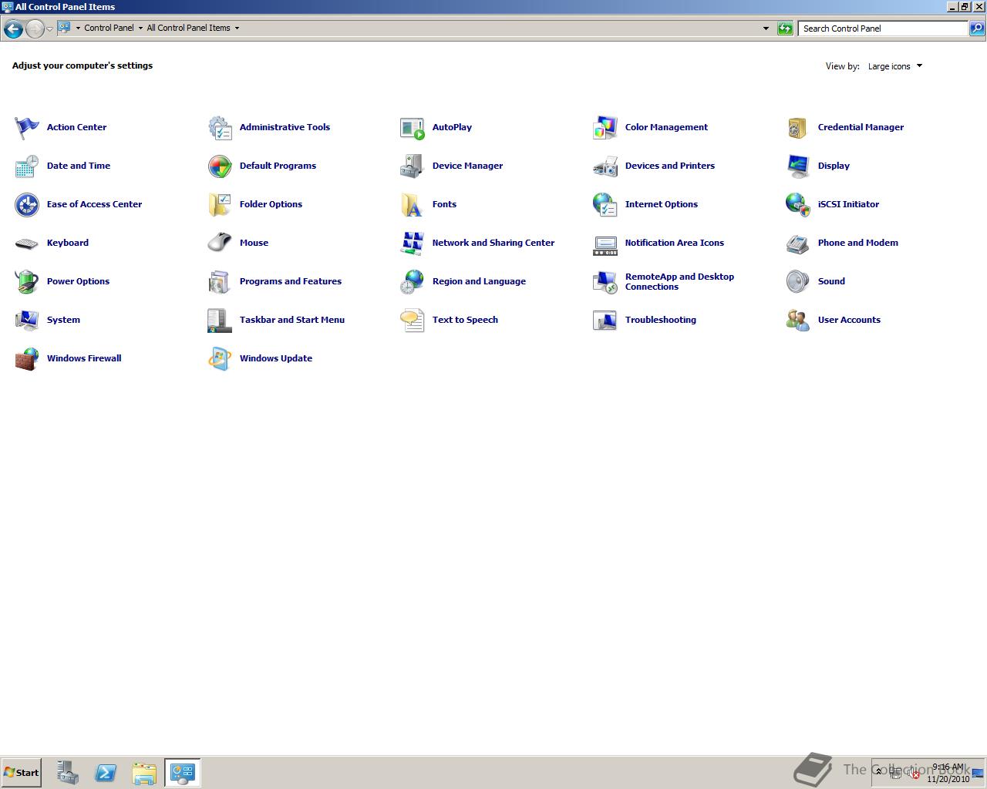Click the Programs and Features label
Image resolution: width=987 pixels, height=789 pixels.
click(291, 281)
